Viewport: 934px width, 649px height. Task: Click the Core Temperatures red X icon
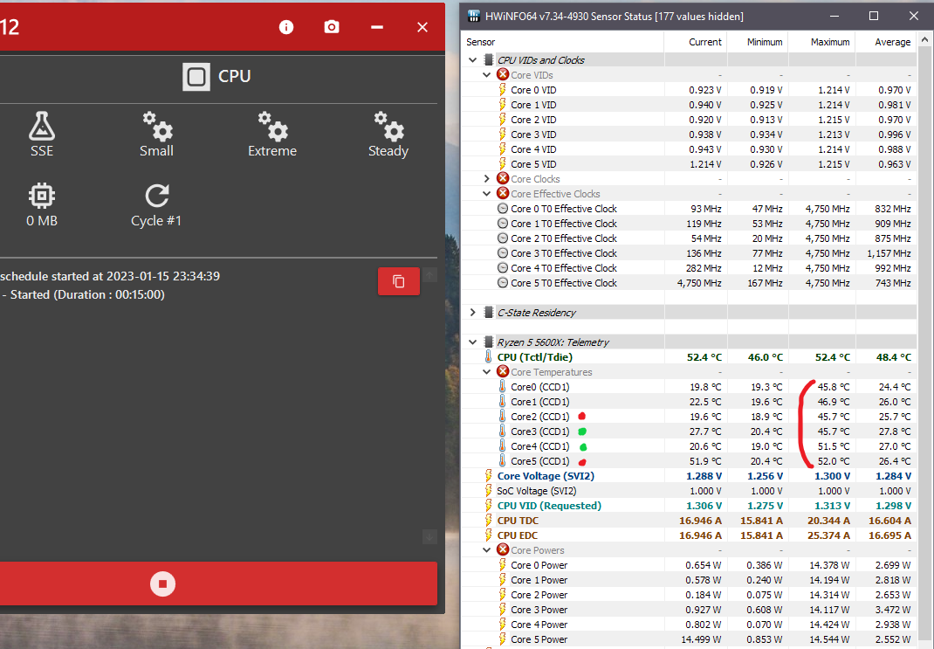pyautogui.click(x=503, y=371)
